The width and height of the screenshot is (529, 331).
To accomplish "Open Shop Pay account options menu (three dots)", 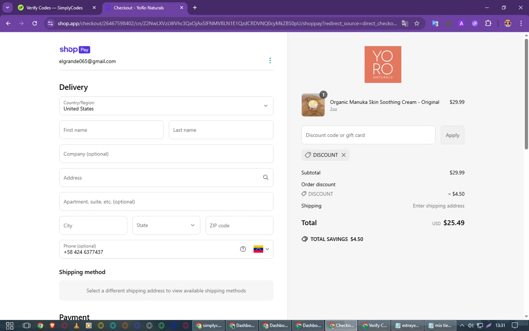I will (270, 61).
